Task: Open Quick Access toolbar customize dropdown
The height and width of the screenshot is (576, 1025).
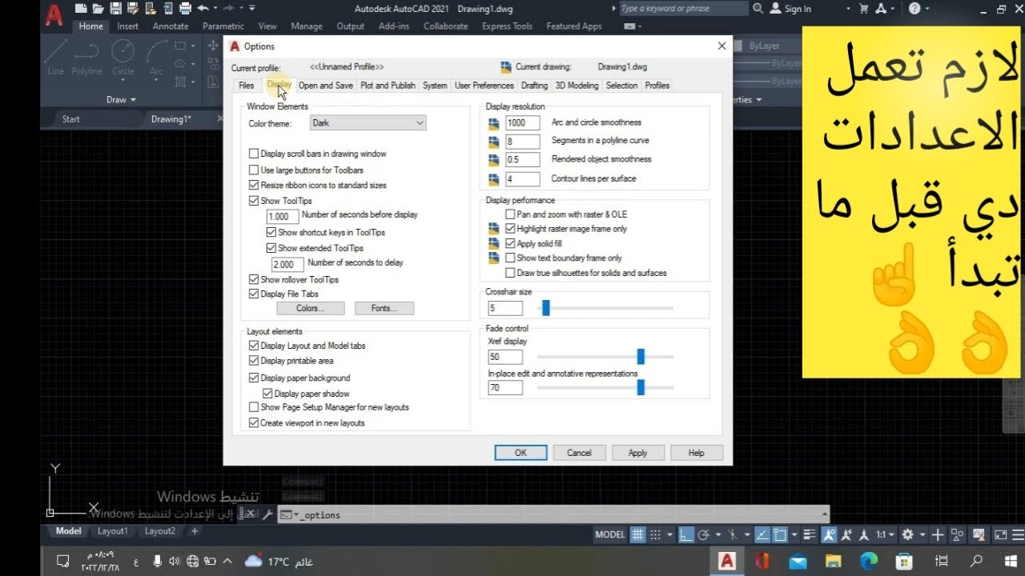Action: 251,9
